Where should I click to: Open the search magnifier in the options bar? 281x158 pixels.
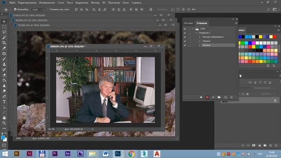pos(268,9)
